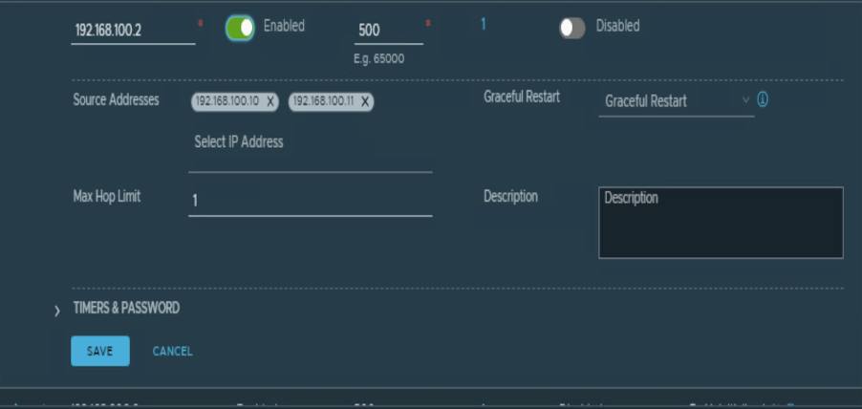Click the Graceful Restart info icon
The width and height of the screenshot is (862, 409).
pyautogui.click(x=763, y=99)
